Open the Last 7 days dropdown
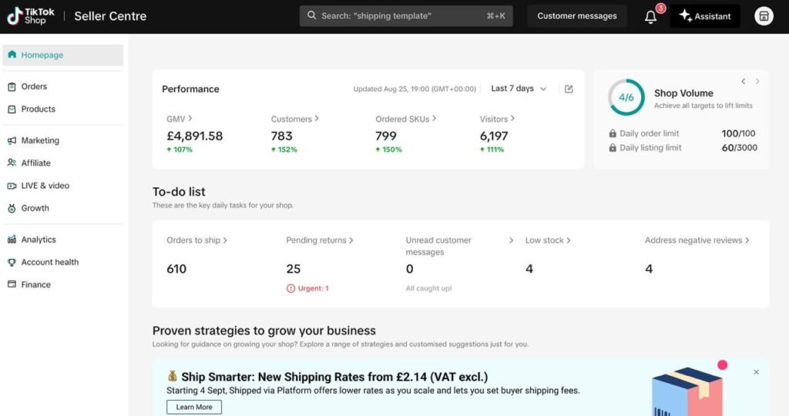Image resolution: width=789 pixels, height=416 pixels. point(519,89)
